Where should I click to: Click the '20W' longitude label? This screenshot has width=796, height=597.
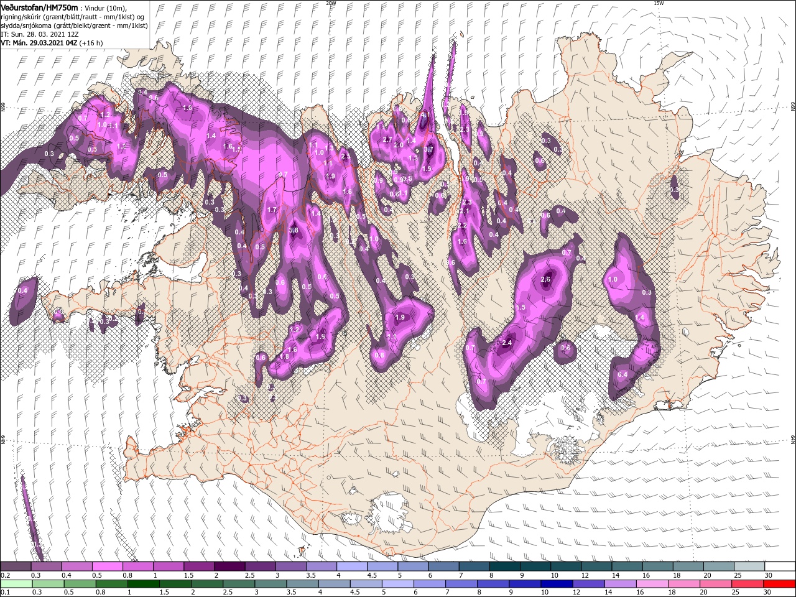point(330,3)
